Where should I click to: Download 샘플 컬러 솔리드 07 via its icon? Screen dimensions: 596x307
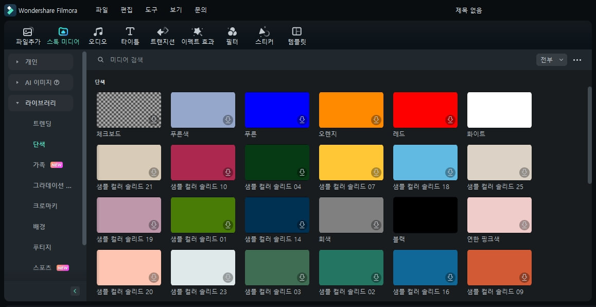376,173
